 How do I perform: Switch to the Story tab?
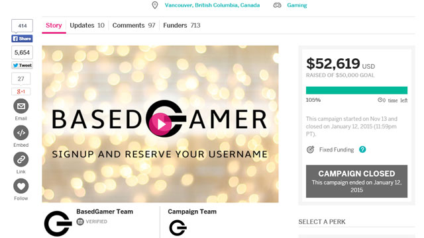click(x=54, y=25)
